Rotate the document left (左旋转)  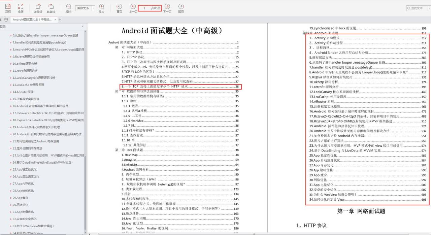click(x=38, y=8)
